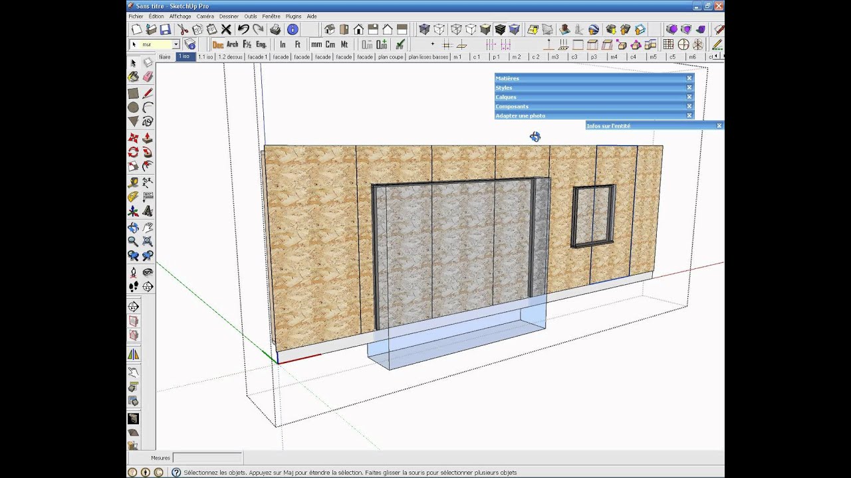Activate the Rotate tool
This screenshot has width=851, height=478.
[x=133, y=152]
